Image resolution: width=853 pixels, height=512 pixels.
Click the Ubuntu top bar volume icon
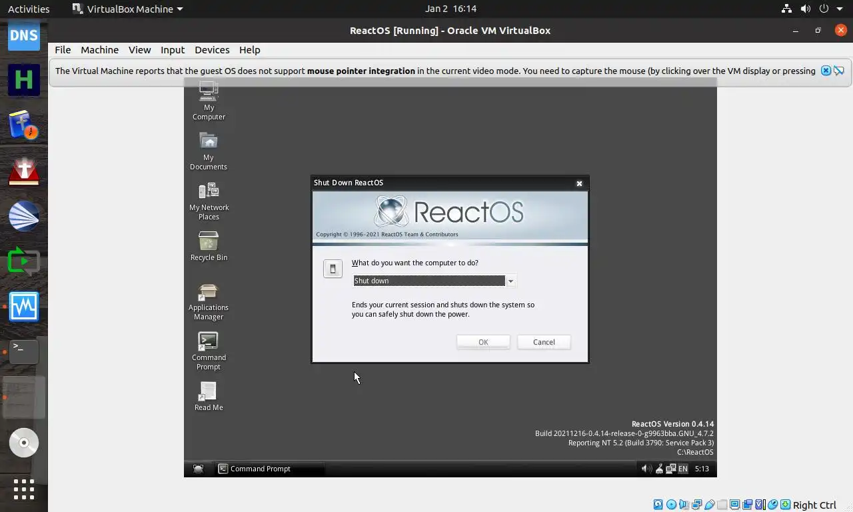click(x=806, y=9)
